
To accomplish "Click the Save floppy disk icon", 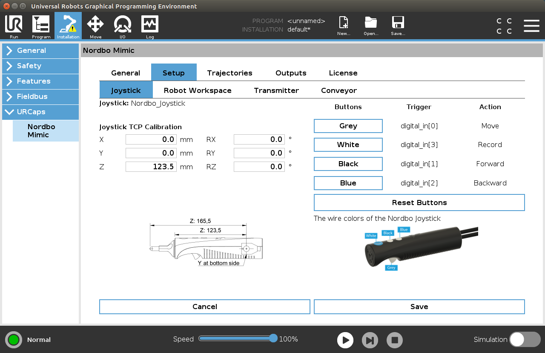I will point(398,26).
